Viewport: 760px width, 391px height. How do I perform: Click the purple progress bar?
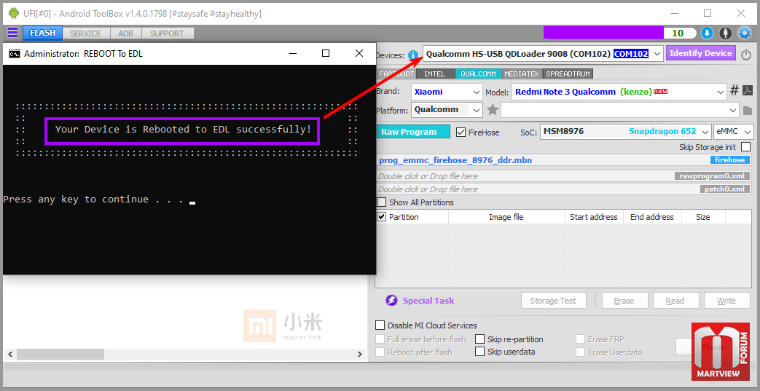tap(603, 33)
